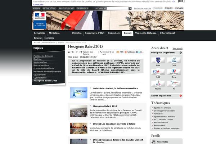Go to Mémoire navigation tab
This screenshot has height=144, width=216.
(x=49, y=38)
